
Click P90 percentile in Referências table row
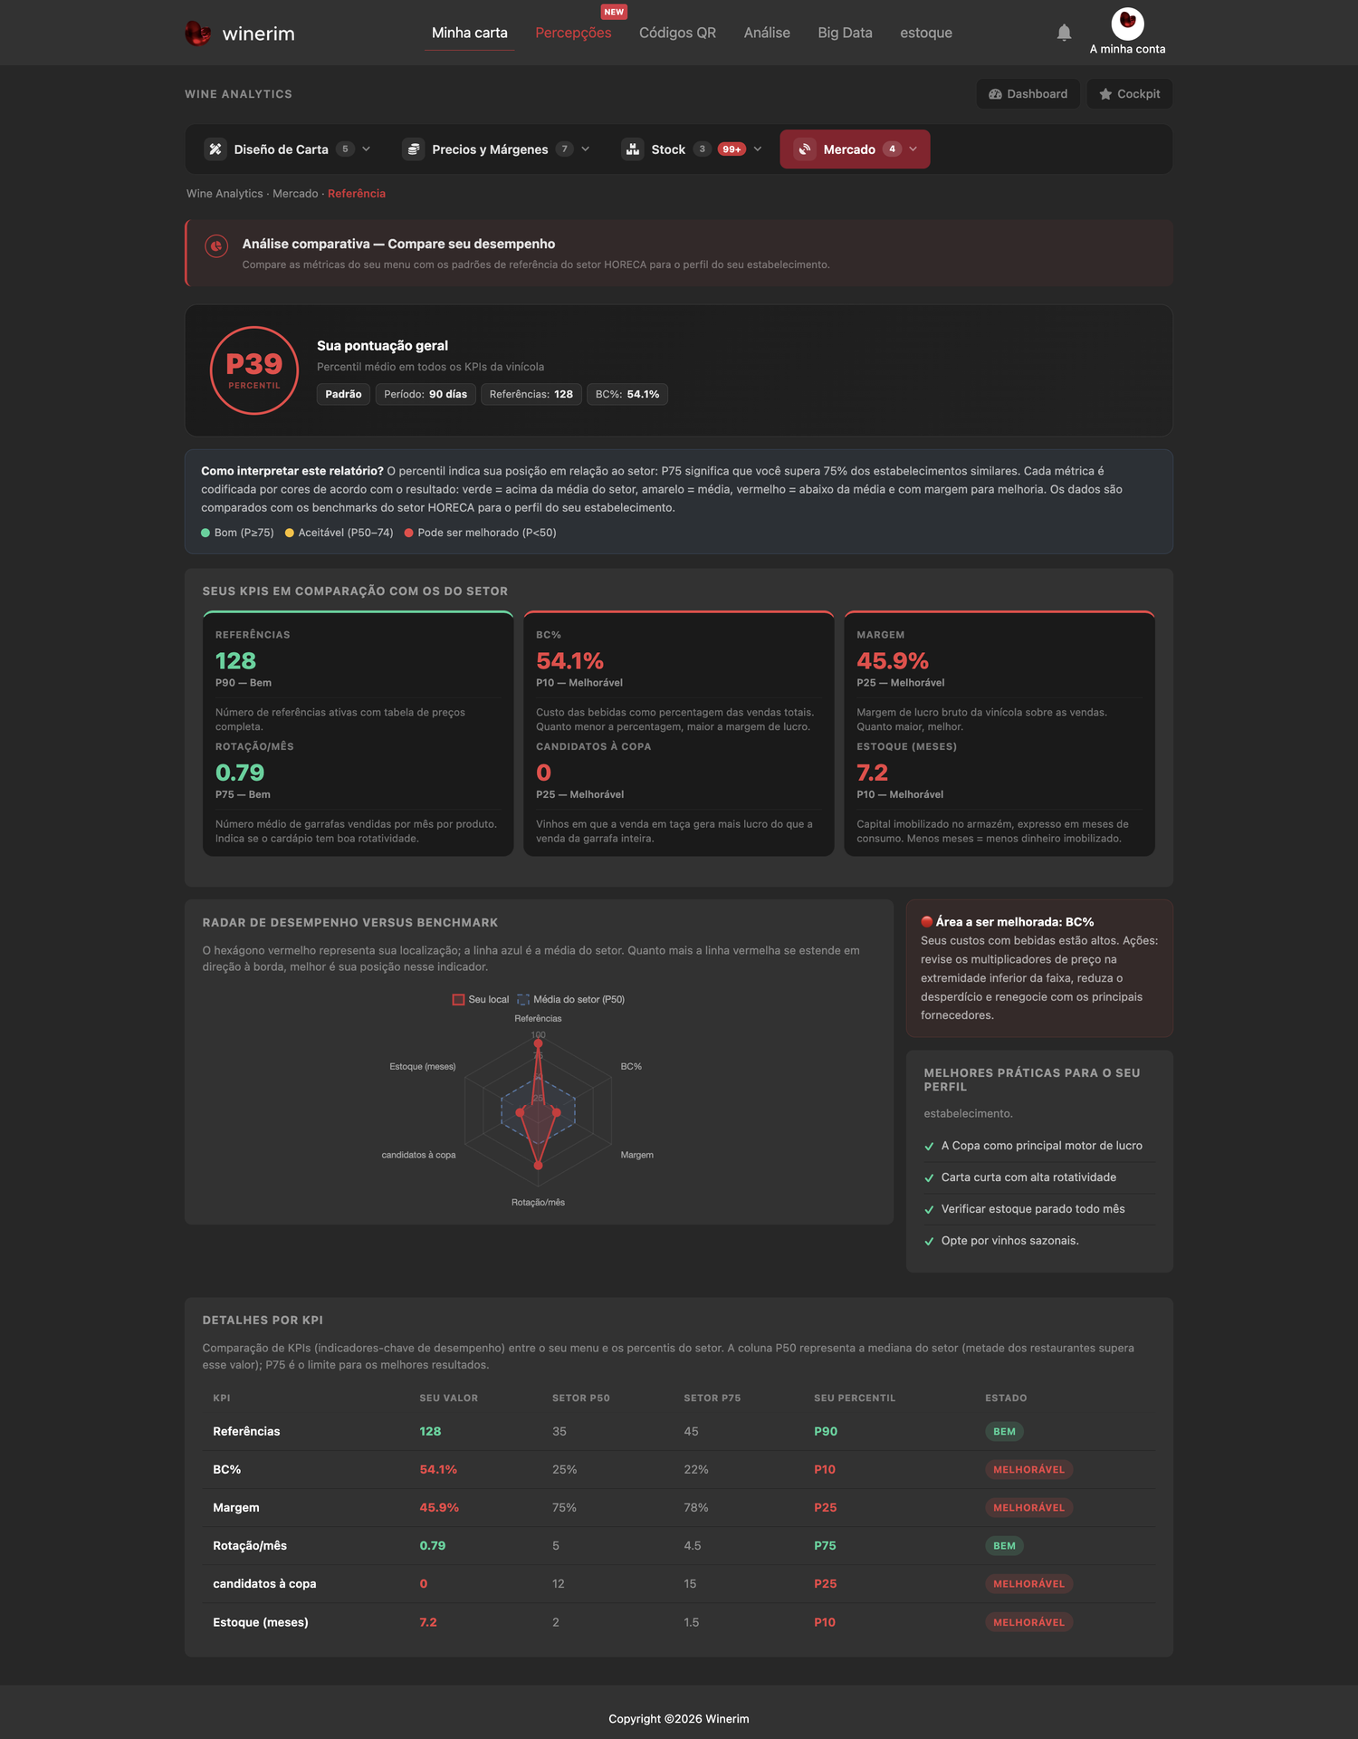[x=826, y=1432]
